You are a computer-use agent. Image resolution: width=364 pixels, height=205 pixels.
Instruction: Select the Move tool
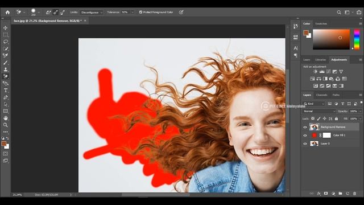point(6,28)
